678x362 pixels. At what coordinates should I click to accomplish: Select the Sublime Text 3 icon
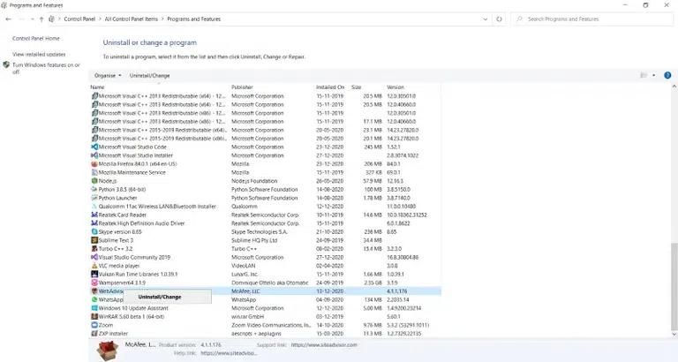pos(94,240)
